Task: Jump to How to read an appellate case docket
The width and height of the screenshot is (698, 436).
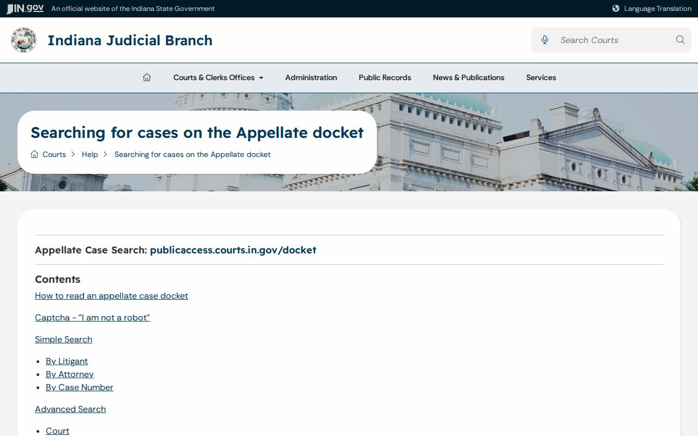Action: pyautogui.click(x=111, y=295)
